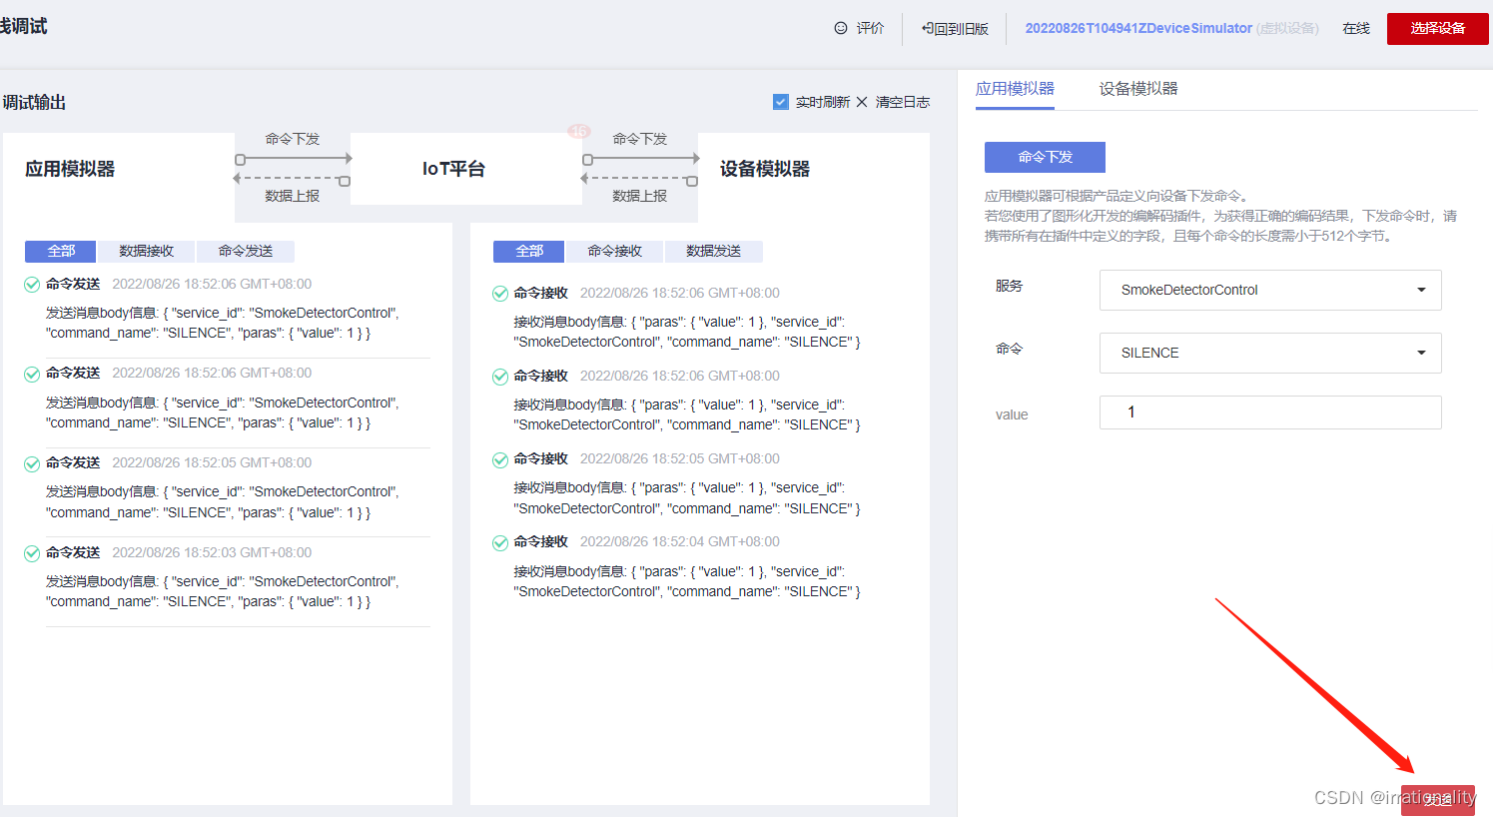The width and height of the screenshot is (1493, 817).
Task: Click 数据上报 label between IoT平台 and 设备模拟器
Action: [640, 196]
